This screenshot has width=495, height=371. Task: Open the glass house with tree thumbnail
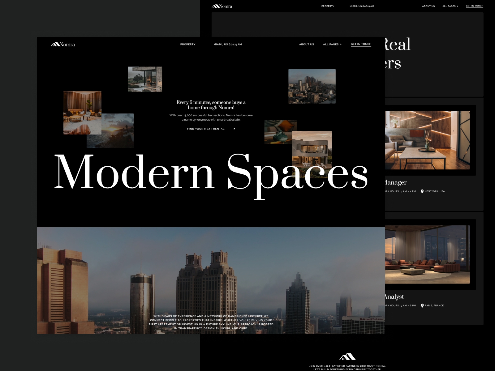tap(145, 79)
